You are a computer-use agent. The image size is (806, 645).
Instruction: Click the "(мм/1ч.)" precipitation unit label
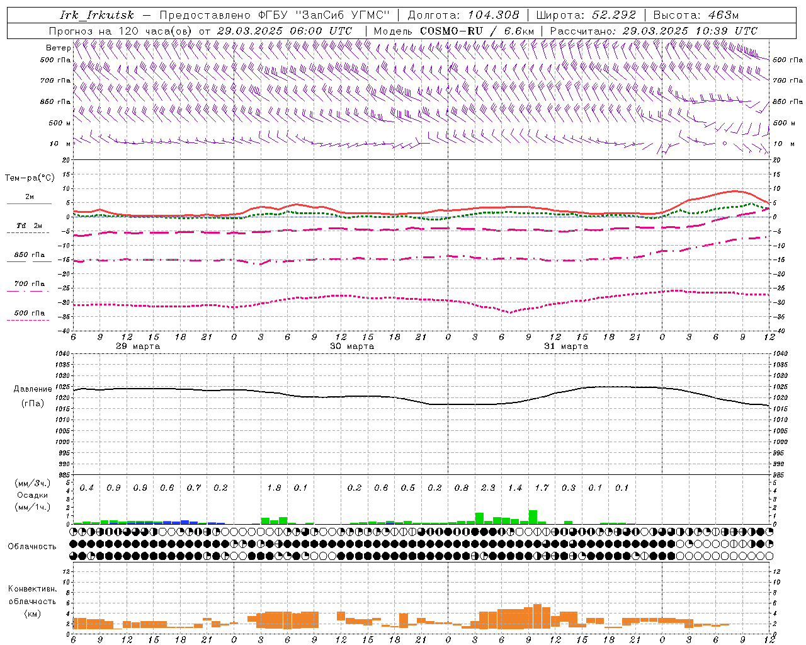[x=33, y=506]
